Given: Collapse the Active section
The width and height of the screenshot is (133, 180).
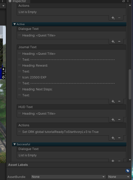Looking at the screenshot, I should click(15, 24).
